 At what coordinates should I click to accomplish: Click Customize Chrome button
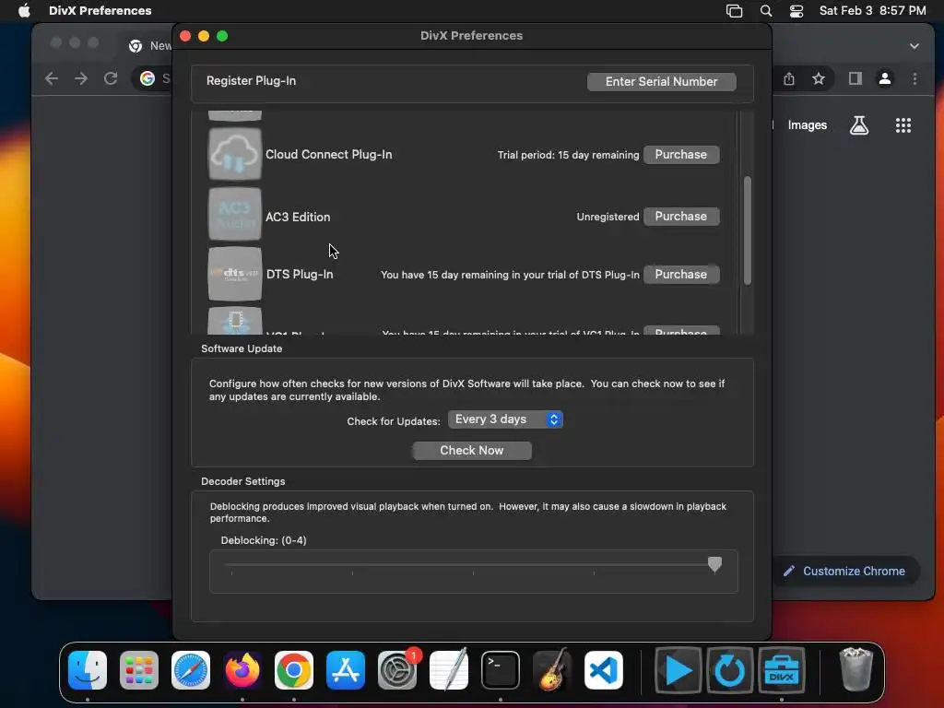(844, 571)
